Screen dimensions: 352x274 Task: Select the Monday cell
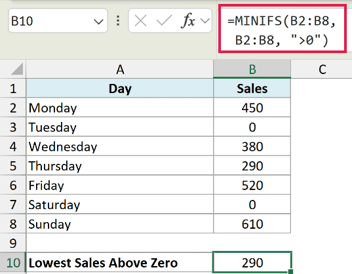click(x=120, y=108)
